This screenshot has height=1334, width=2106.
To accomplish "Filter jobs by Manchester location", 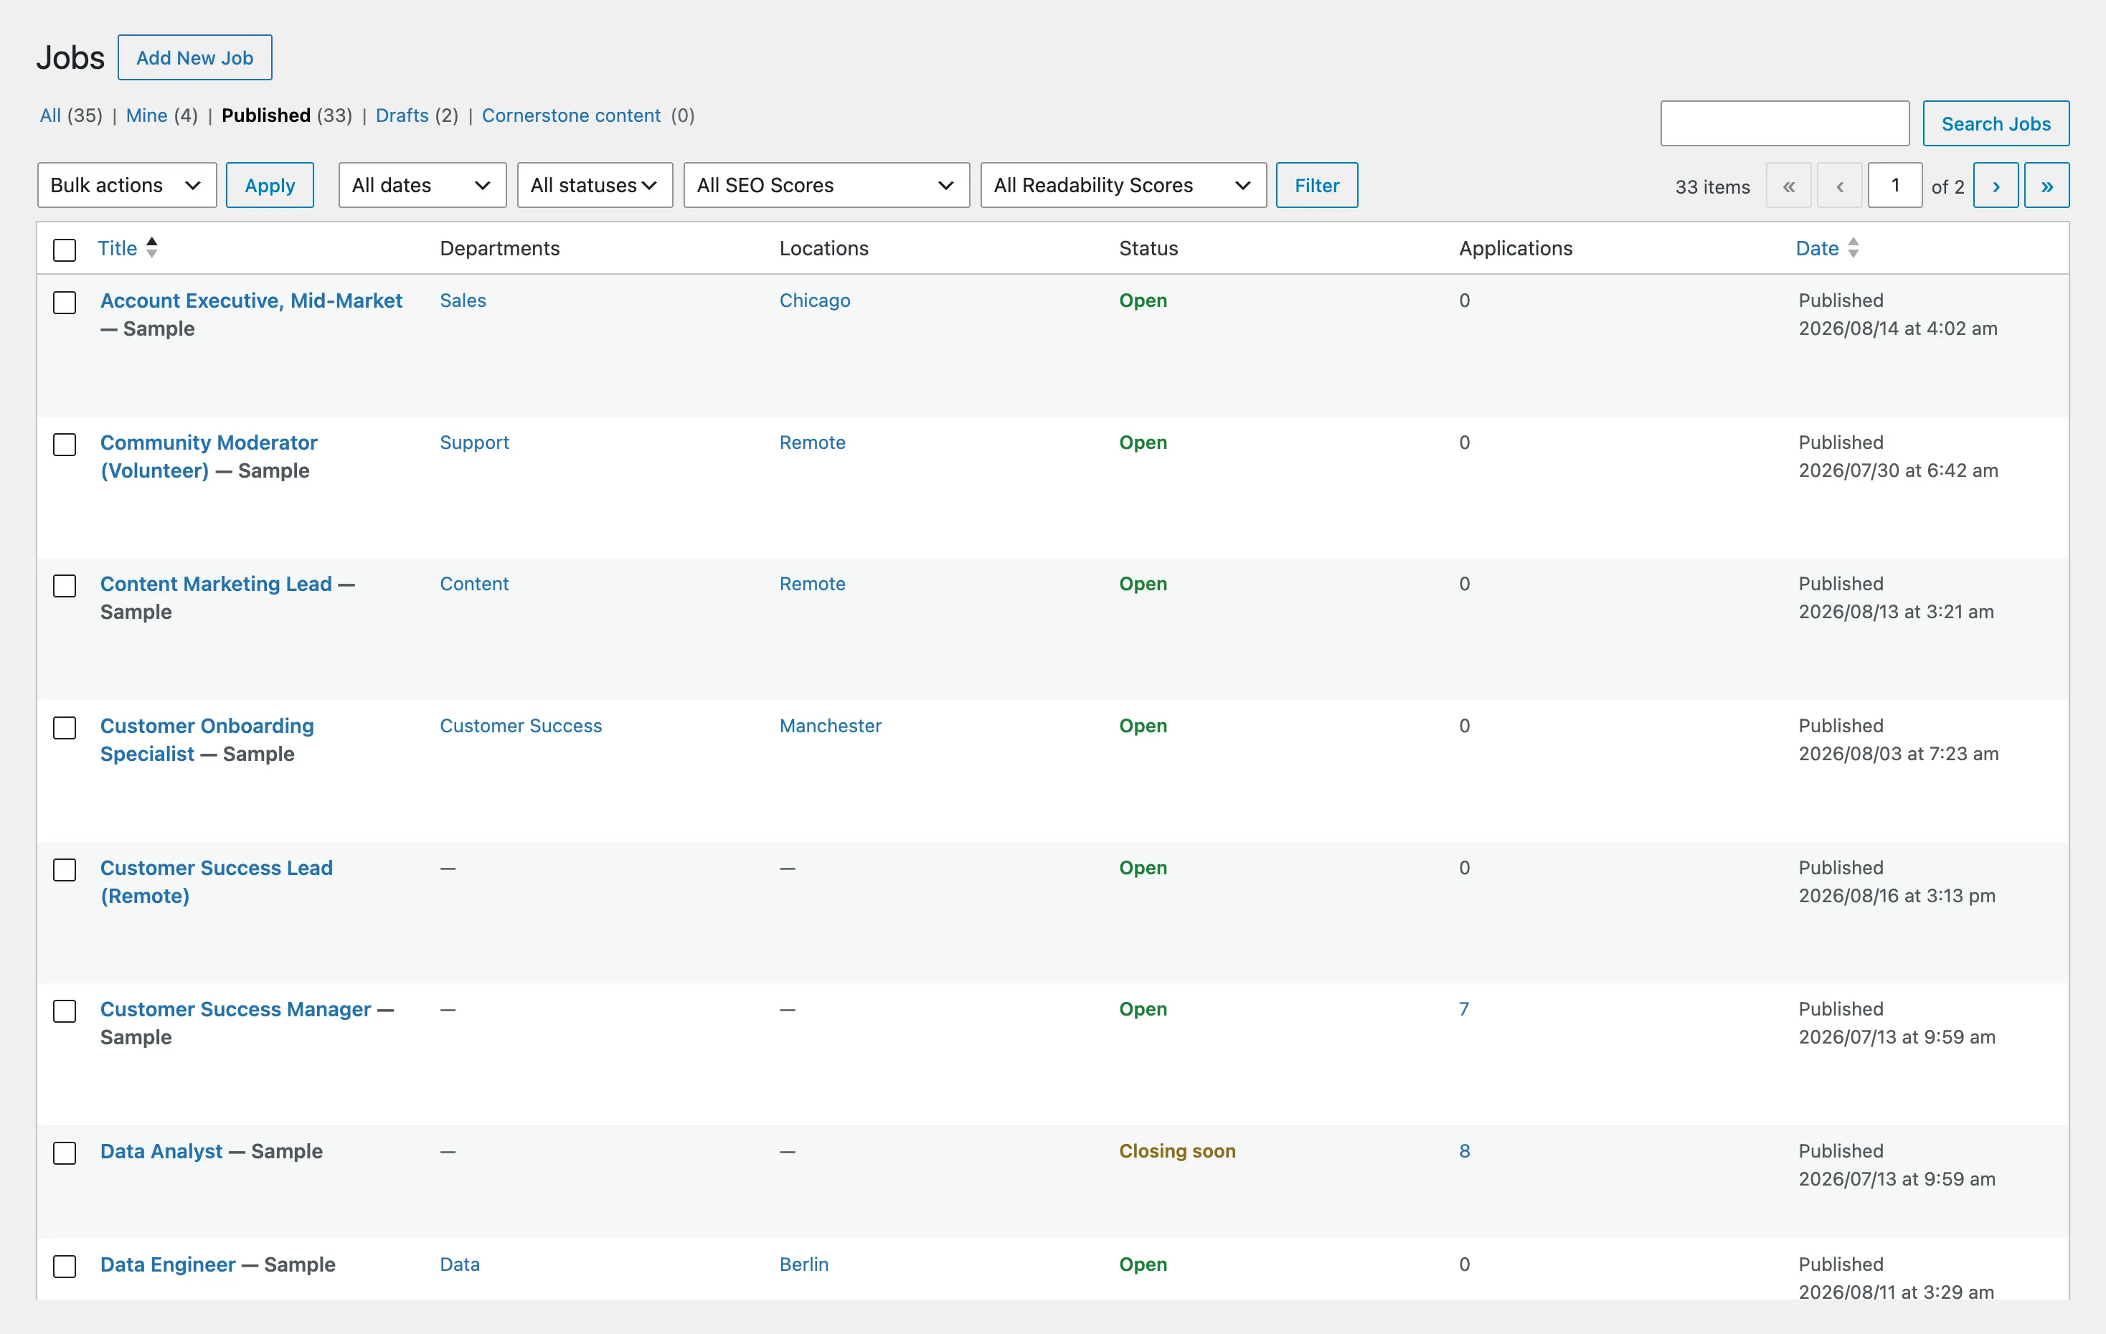I will [830, 726].
